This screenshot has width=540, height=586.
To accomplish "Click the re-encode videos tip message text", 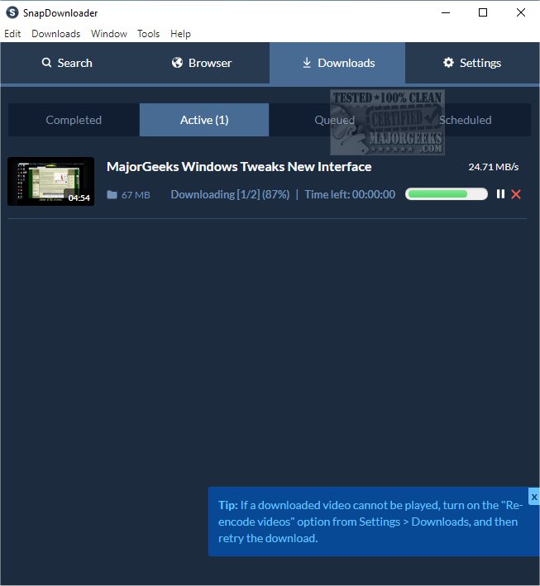I will click(x=370, y=522).
